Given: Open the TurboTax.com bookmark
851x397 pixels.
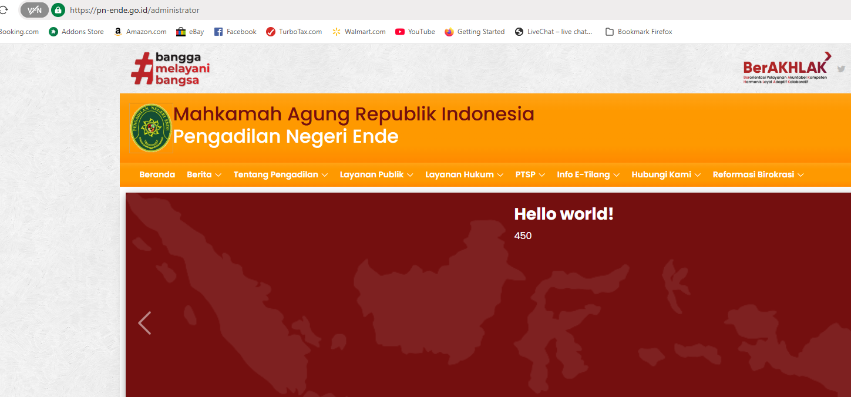Looking at the screenshot, I should (x=294, y=32).
